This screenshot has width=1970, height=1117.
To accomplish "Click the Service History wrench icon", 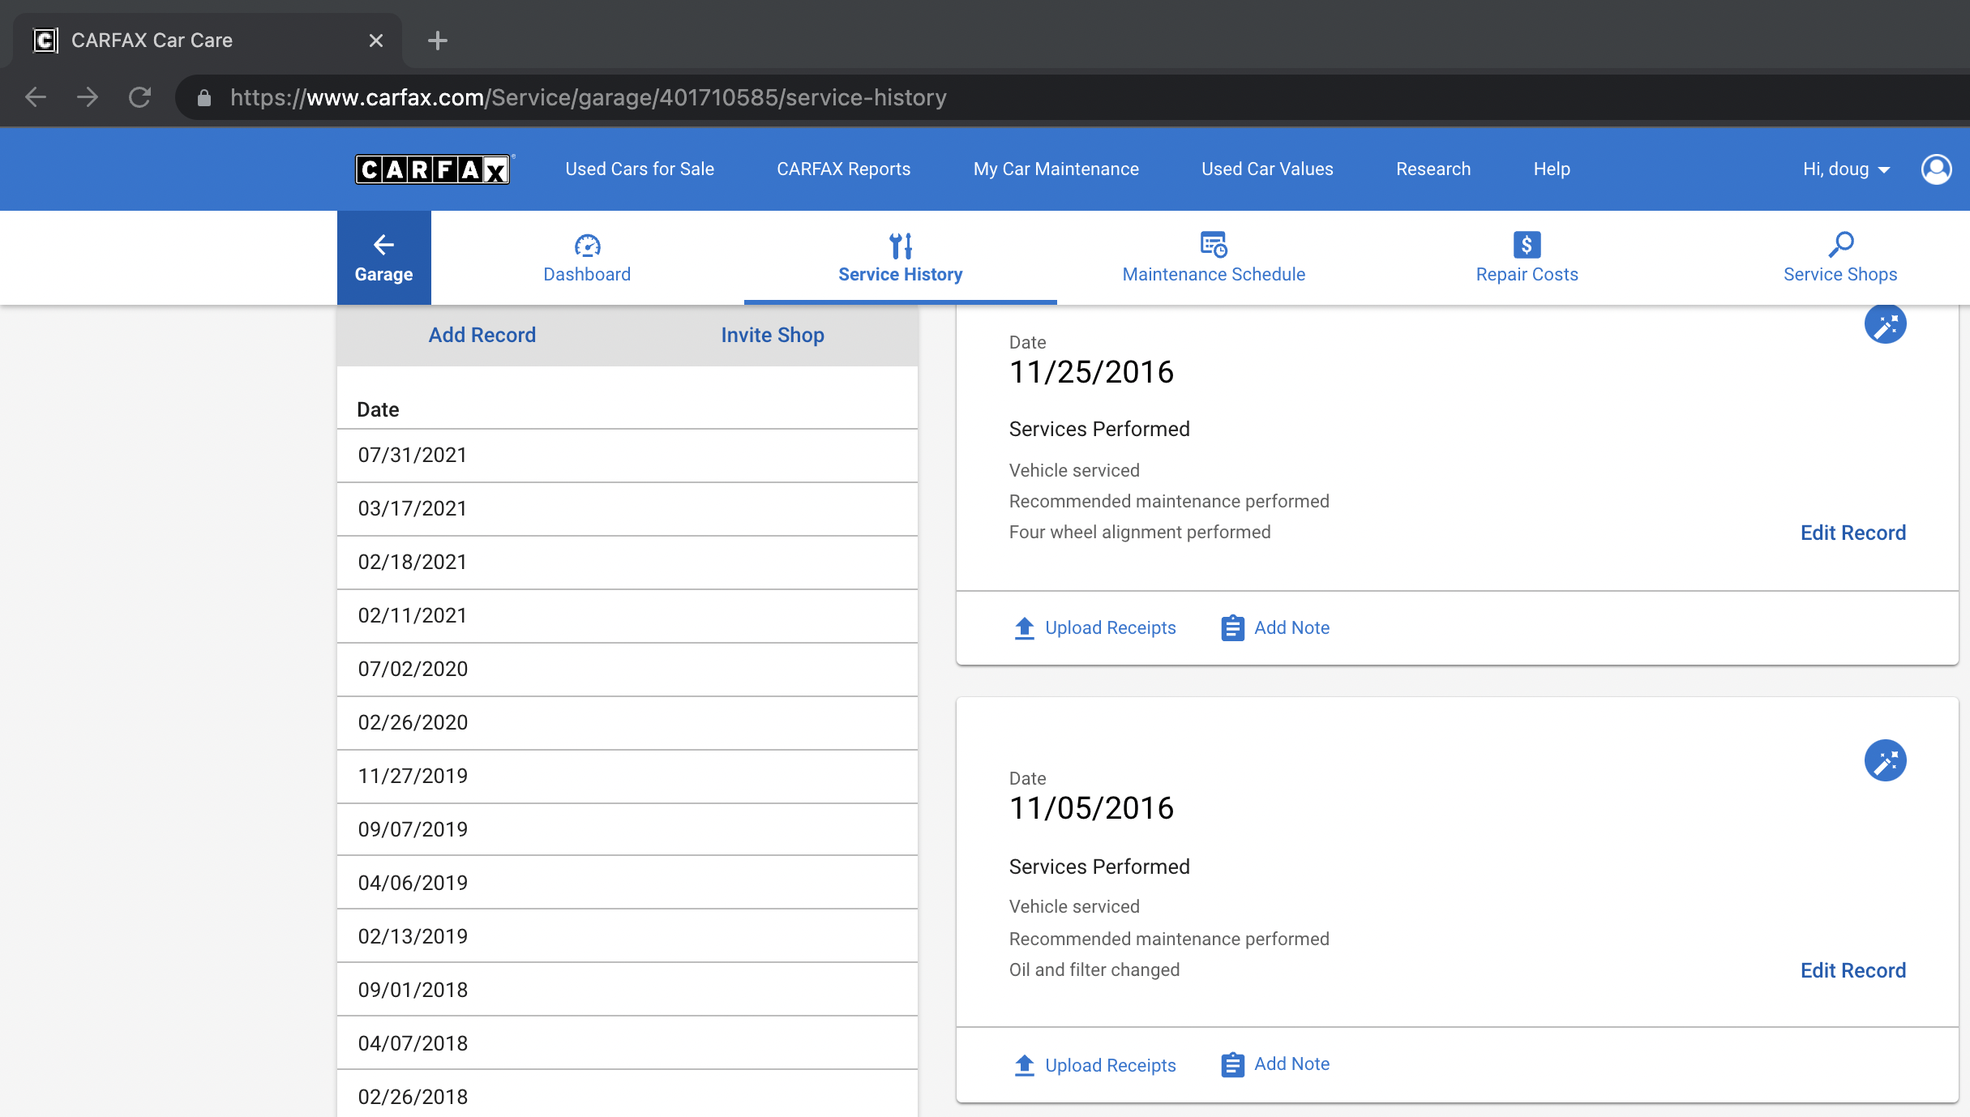I will pyautogui.click(x=901, y=245).
